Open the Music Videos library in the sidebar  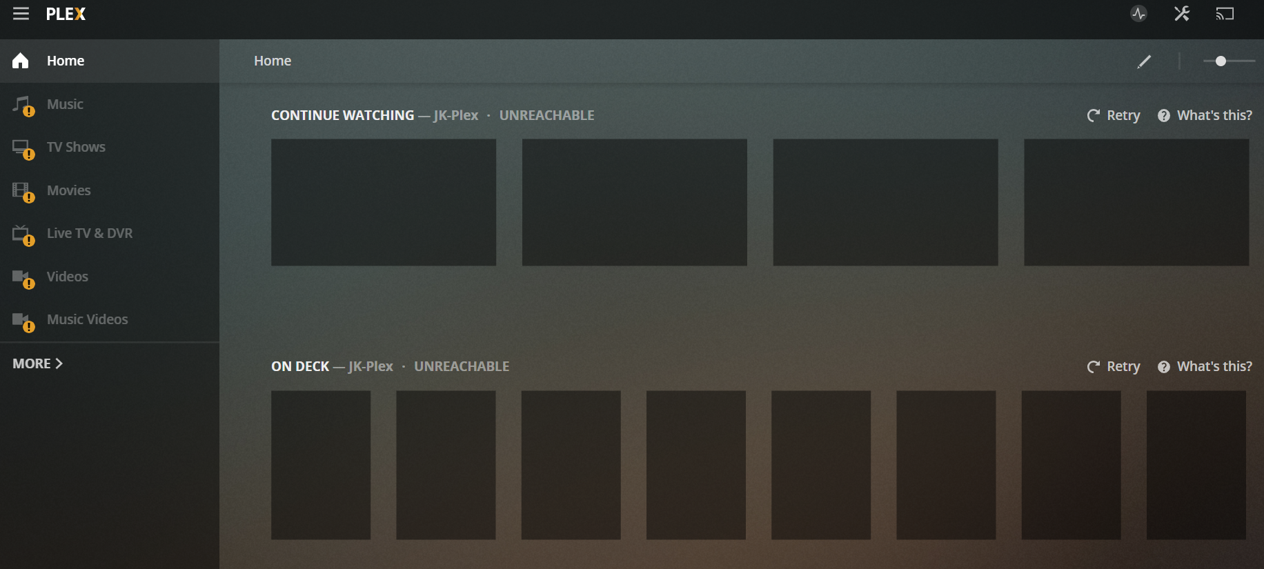tap(110, 319)
